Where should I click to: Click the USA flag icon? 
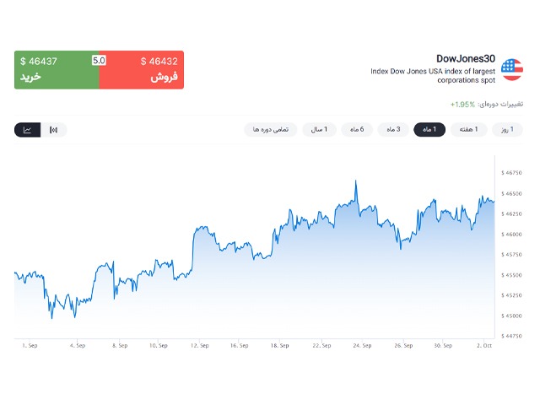(511, 69)
